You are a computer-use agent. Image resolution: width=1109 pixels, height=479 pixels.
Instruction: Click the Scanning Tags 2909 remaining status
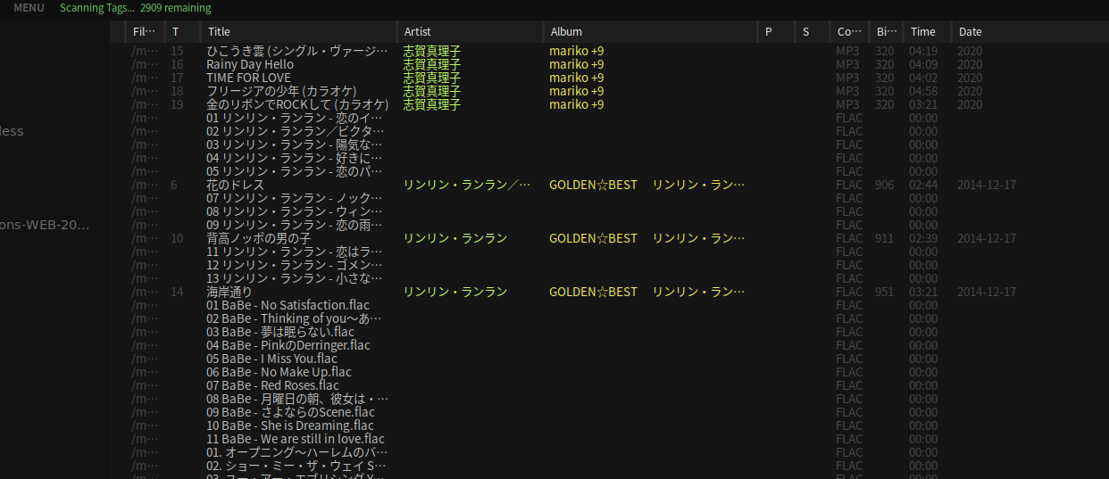click(136, 8)
